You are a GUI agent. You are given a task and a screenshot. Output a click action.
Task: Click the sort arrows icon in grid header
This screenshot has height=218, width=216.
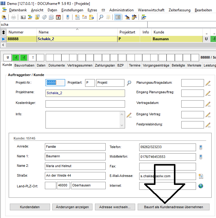click(x=3, y=32)
